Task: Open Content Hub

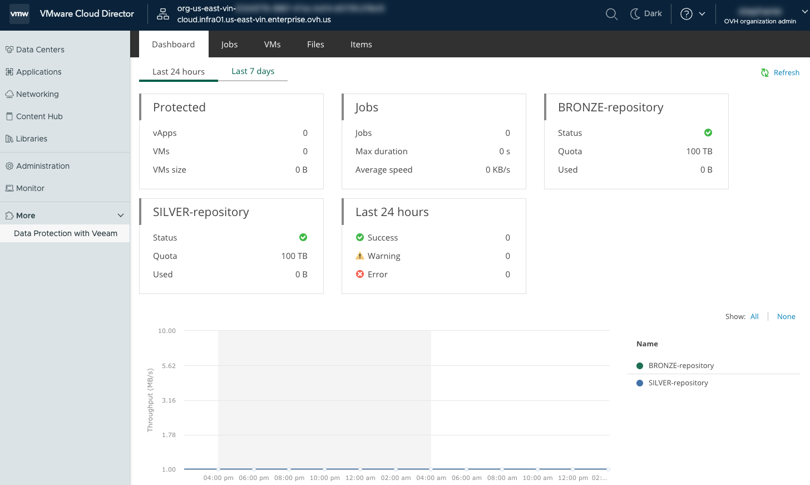Action: (39, 116)
